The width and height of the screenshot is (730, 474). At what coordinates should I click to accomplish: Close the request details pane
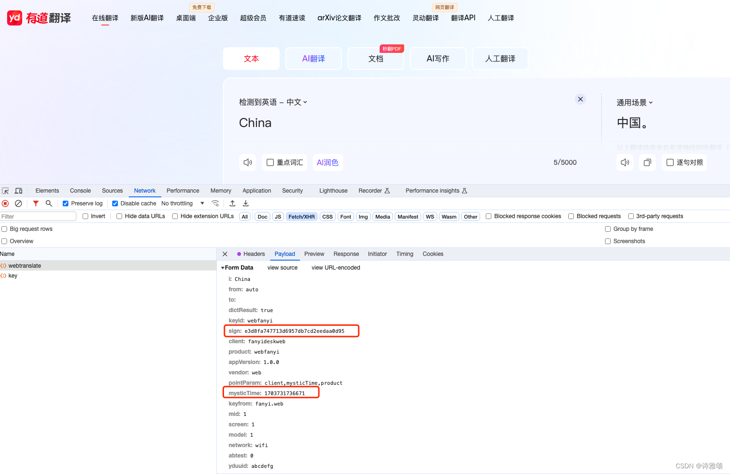click(x=225, y=254)
